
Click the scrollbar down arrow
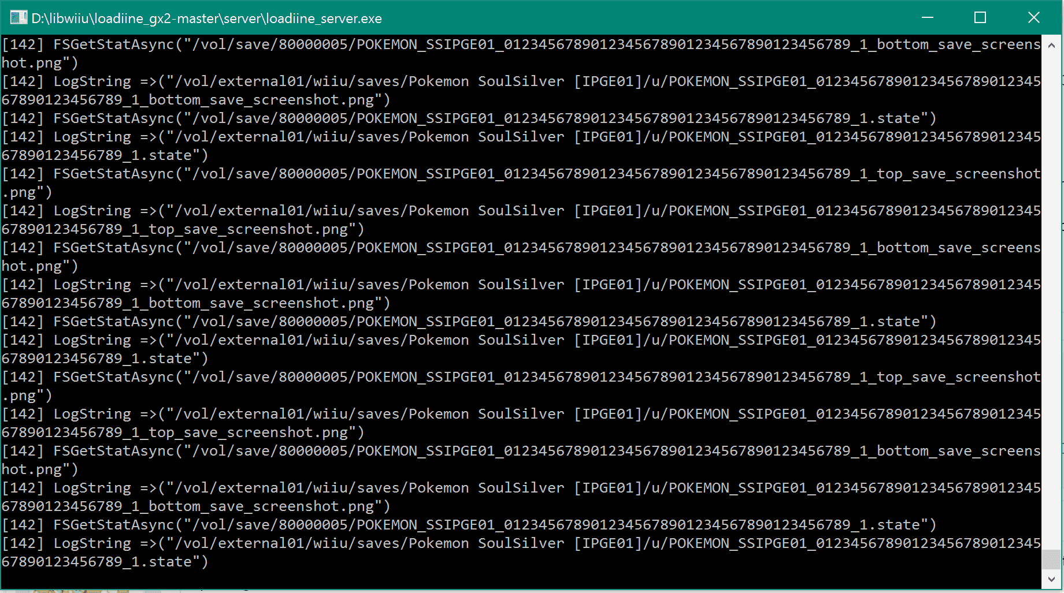(1051, 579)
